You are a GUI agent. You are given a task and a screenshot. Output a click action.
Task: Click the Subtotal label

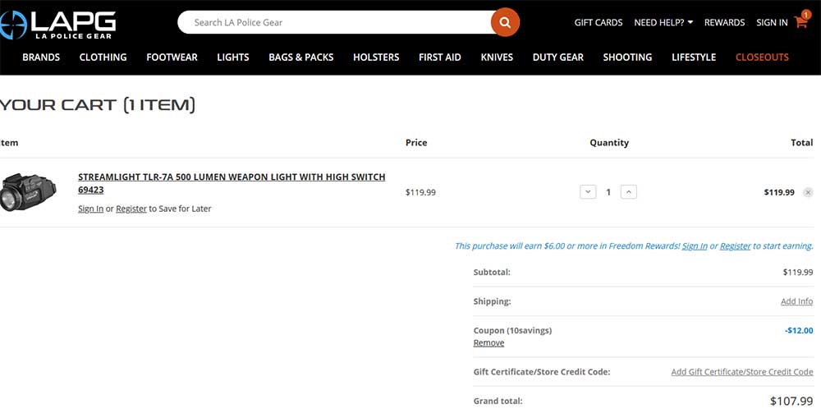click(x=492, y=272)
